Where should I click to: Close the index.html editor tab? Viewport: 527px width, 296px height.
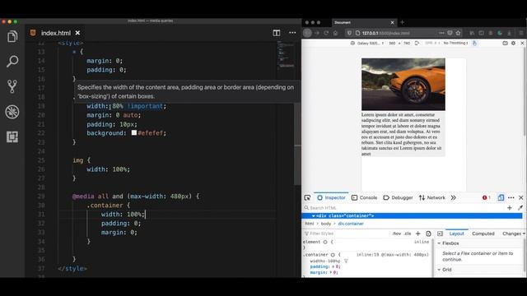tap(77, 33)
